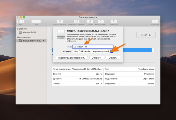Eject the macOS Sierra disk image
The width and height of the screenshot is (176, 120).
point(43,41)
